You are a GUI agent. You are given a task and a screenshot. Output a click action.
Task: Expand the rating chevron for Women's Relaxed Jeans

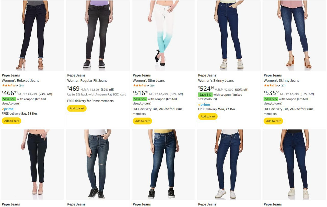coord(17,86)
